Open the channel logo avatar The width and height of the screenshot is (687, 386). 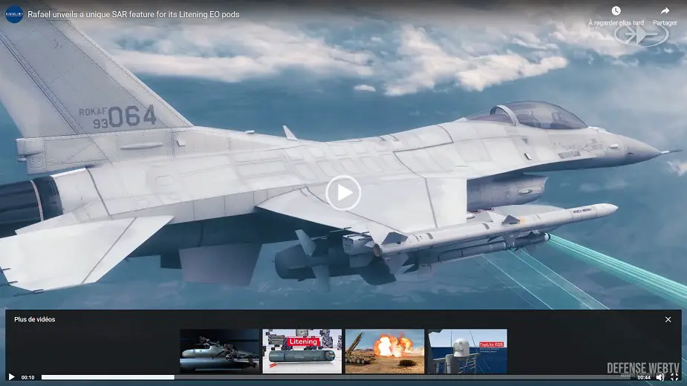pyautogui.click(x=14, y=14)
